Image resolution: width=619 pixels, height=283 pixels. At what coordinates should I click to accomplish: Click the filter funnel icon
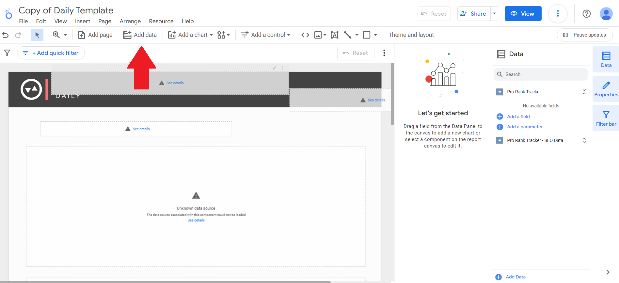point(7,53)
